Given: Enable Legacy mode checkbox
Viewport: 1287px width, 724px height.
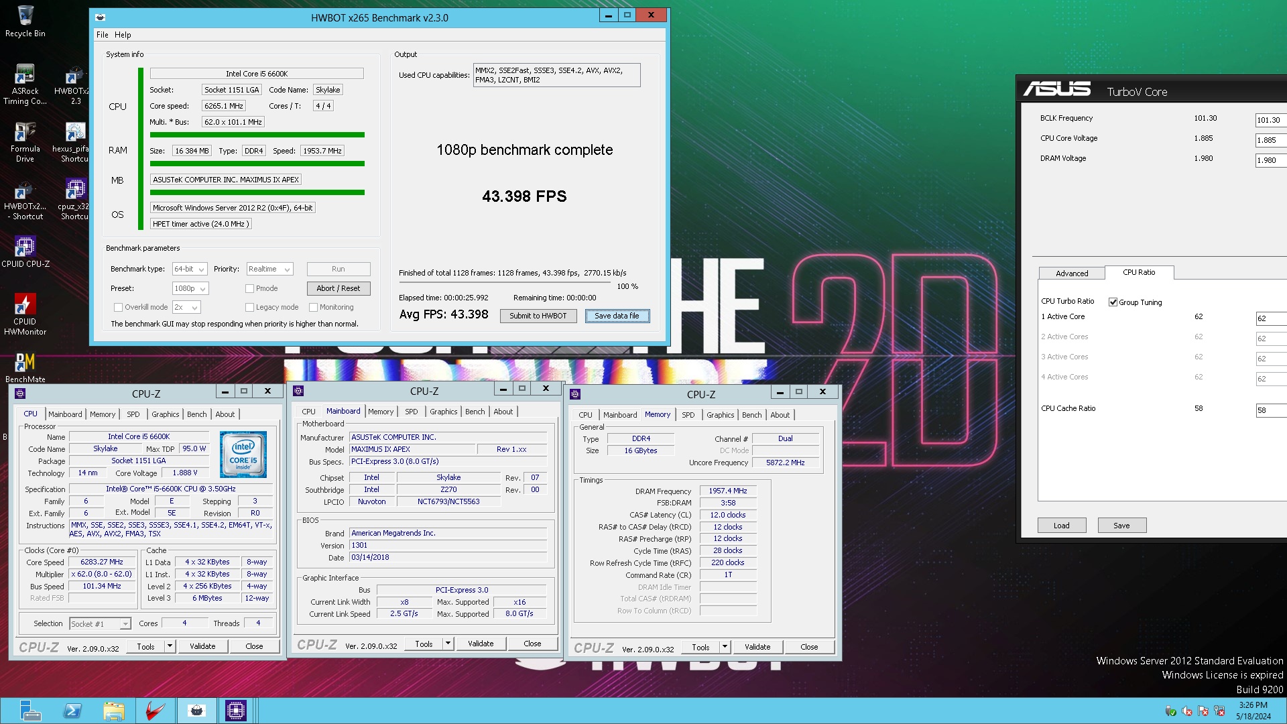Looking at the screenshot, I should pyautogui.click(x=249, y=307).
